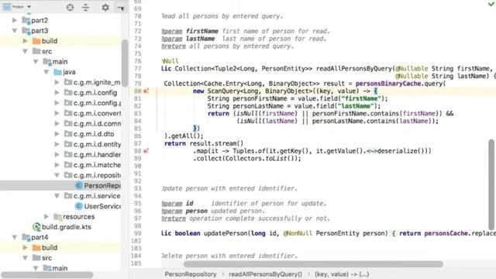Viewport: 496px width, 279px height.
Task: Select the c.g.m.i.convert package
Action: tap(97, 113)
